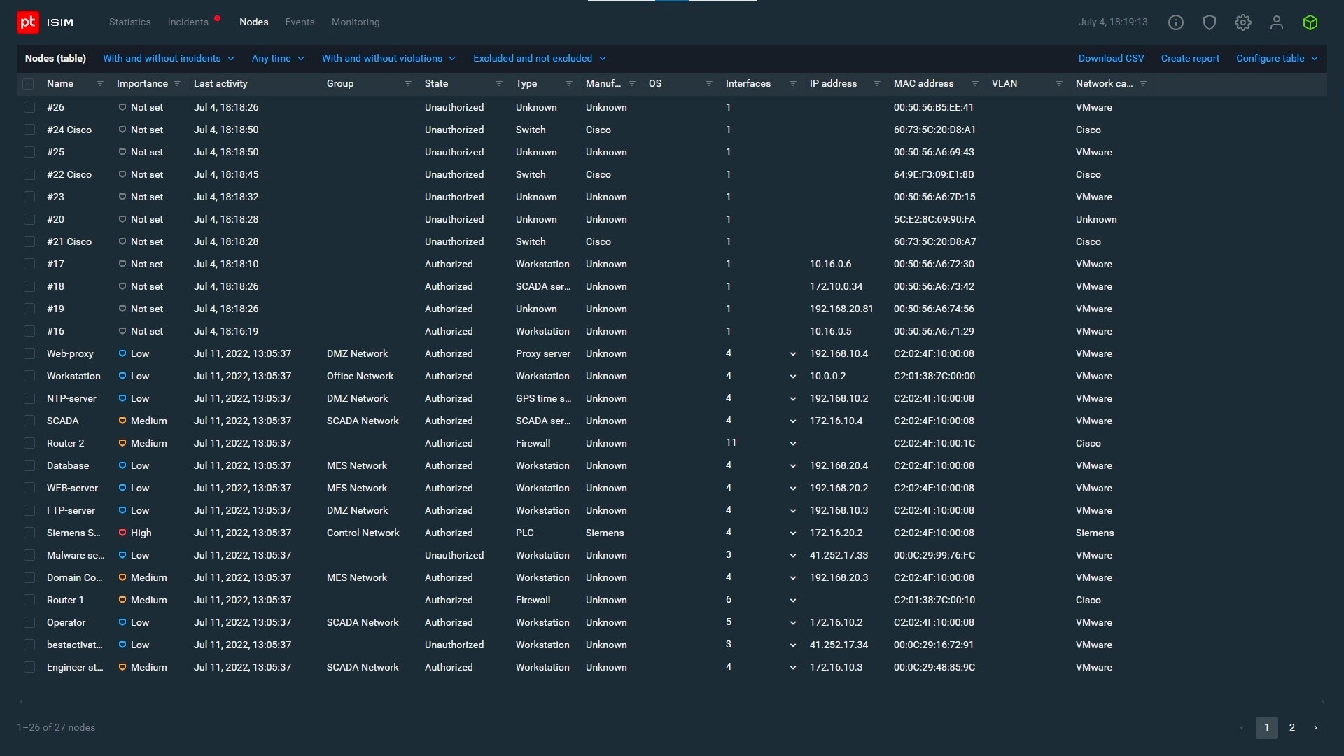Select the checkbox for #24 Cisco

pyautogui.click(x=29, y=129)
